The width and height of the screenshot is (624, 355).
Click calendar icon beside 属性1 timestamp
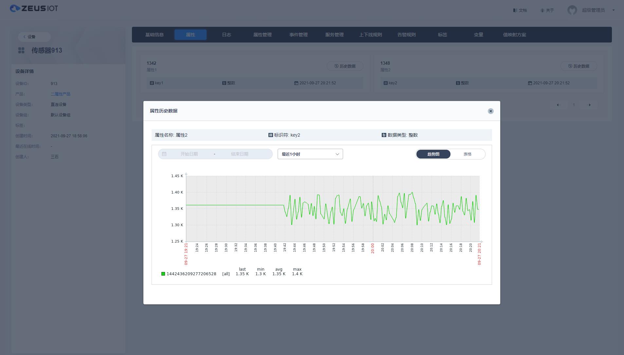[296, 83]
